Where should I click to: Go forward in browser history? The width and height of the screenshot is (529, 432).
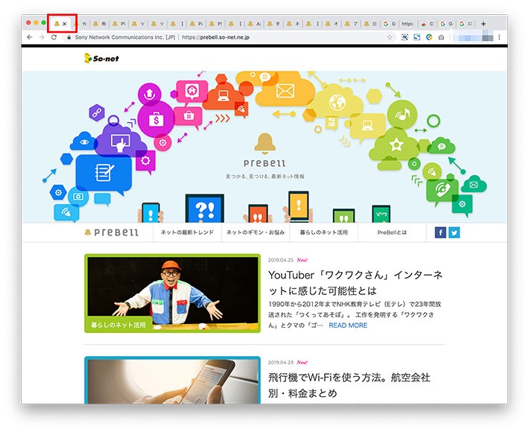(x=42, y=37)
